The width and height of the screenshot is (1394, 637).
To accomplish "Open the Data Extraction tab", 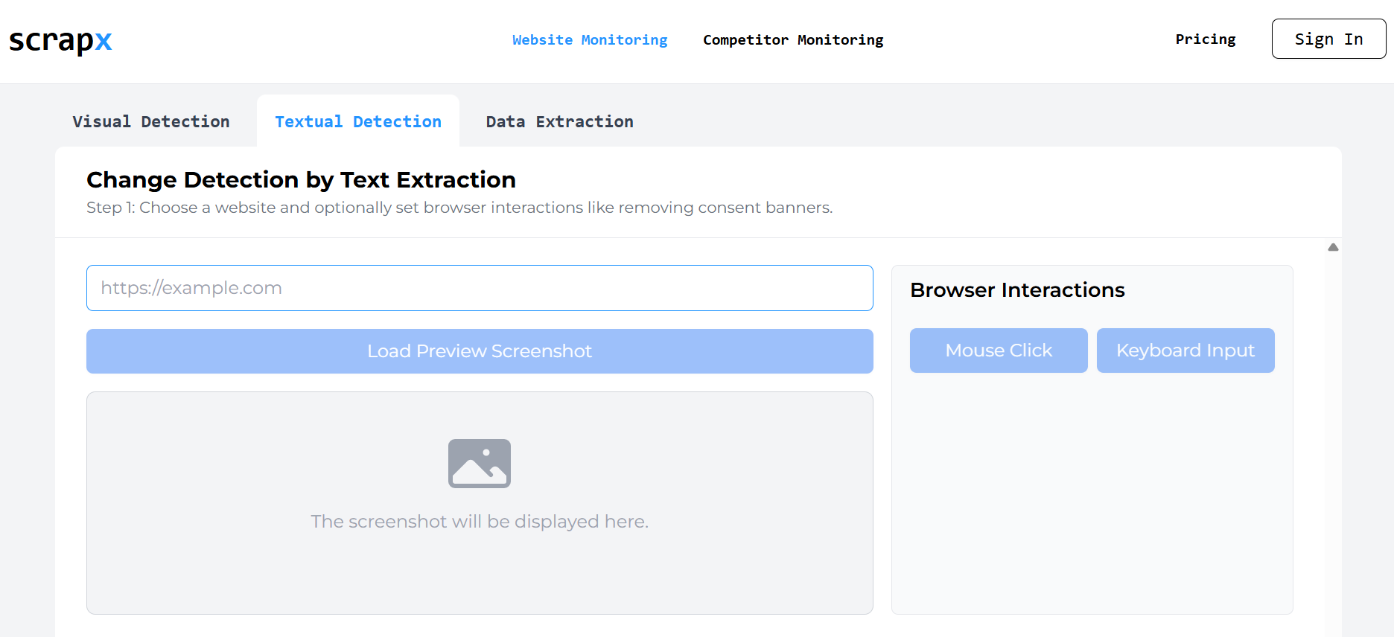I will (x=559, y=122).
